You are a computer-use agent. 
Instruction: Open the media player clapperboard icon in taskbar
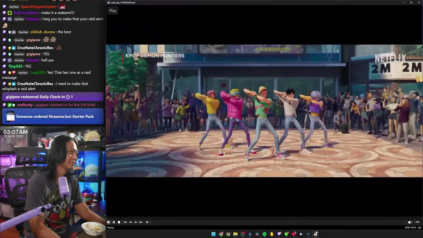tap(316, 234)
